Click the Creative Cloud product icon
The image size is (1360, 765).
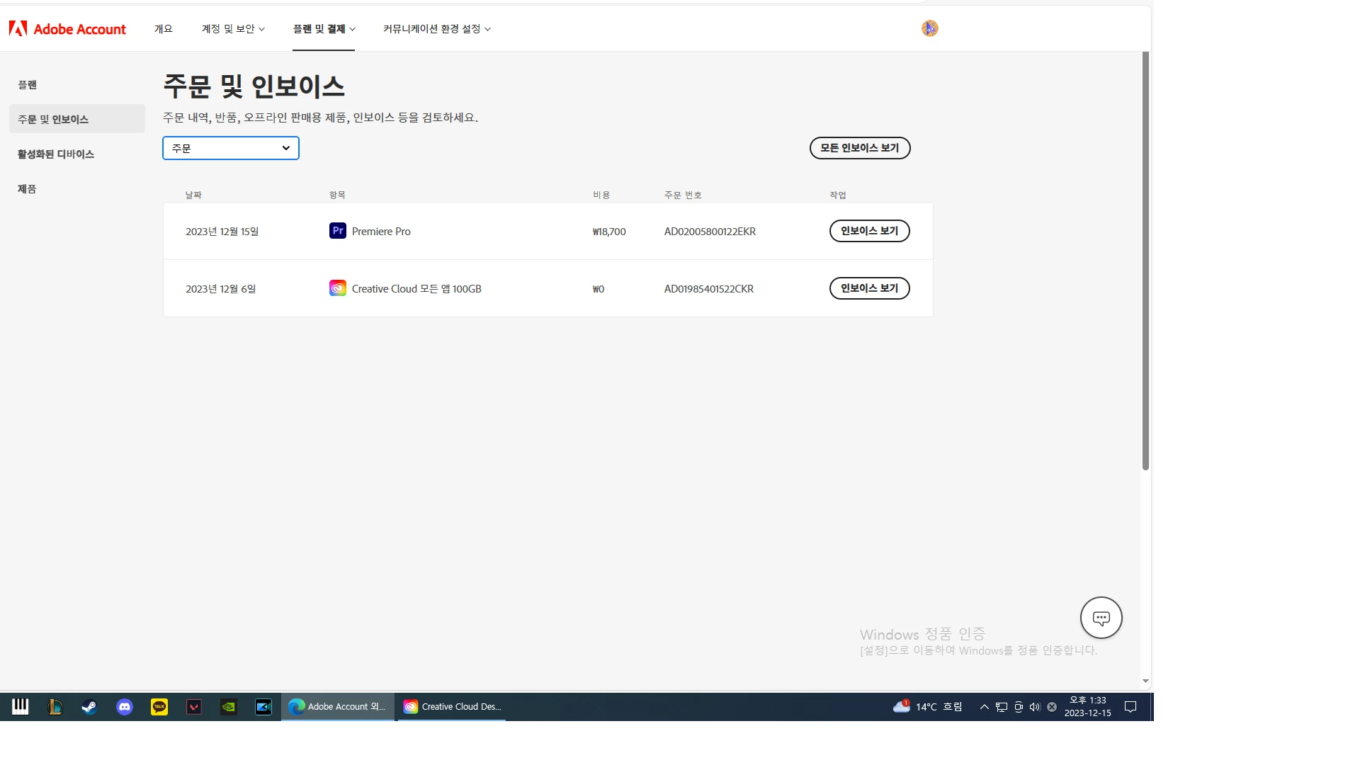(338, 288)
